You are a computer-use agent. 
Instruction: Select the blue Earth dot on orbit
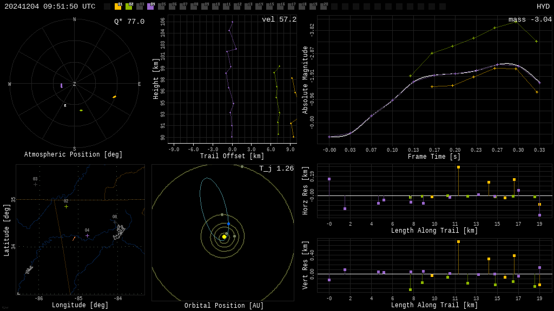coord(229,224)
